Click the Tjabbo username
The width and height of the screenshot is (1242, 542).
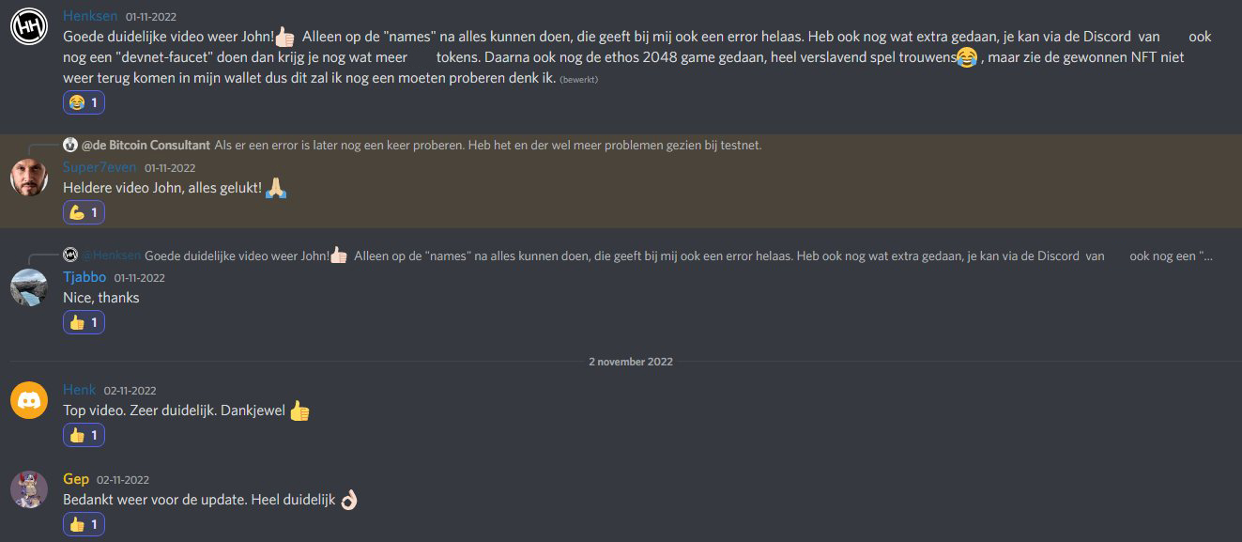coord(84,277)
